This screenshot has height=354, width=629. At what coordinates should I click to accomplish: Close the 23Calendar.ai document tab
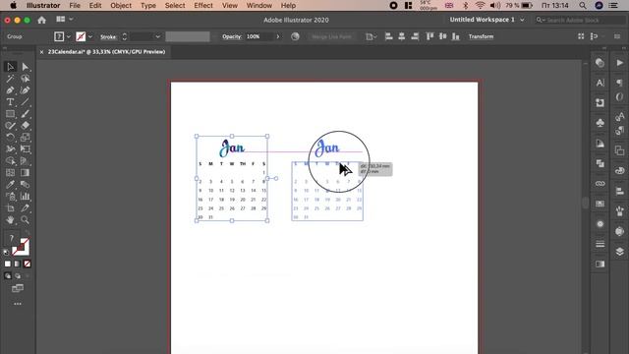click(41, 52)
